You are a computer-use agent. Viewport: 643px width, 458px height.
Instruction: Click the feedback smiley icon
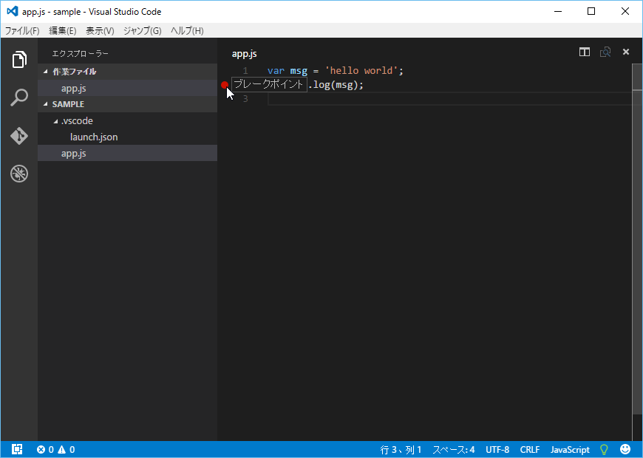tap(625, 449)
